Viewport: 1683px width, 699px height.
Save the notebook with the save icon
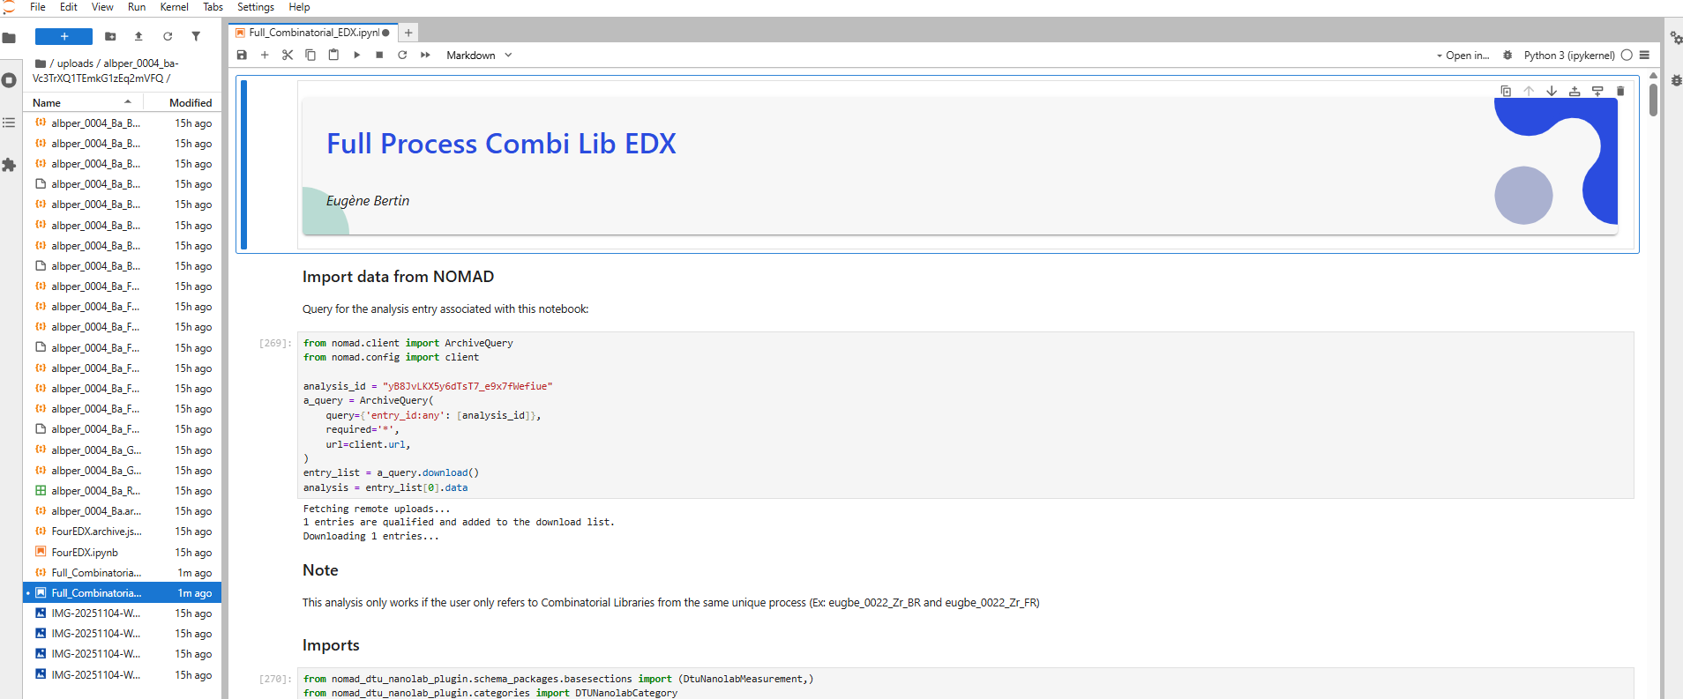[x=242, y=56]
